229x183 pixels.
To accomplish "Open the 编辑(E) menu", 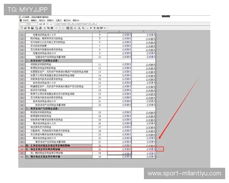I will pyautogui.click(x=34, y=20).
